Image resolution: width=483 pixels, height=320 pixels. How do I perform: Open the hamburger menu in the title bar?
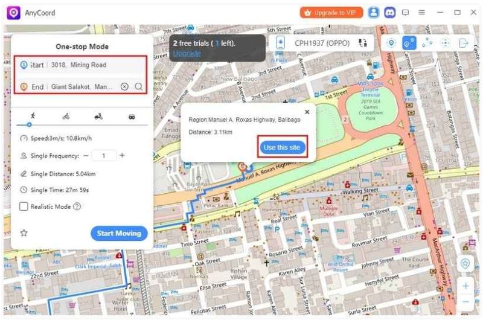coord(422,12)
